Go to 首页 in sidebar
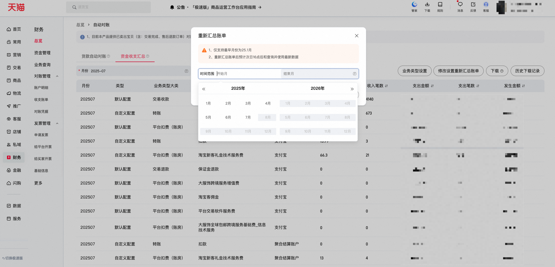Image resolution: width=555 pixels, height=267 pixels. click(14, 29)
